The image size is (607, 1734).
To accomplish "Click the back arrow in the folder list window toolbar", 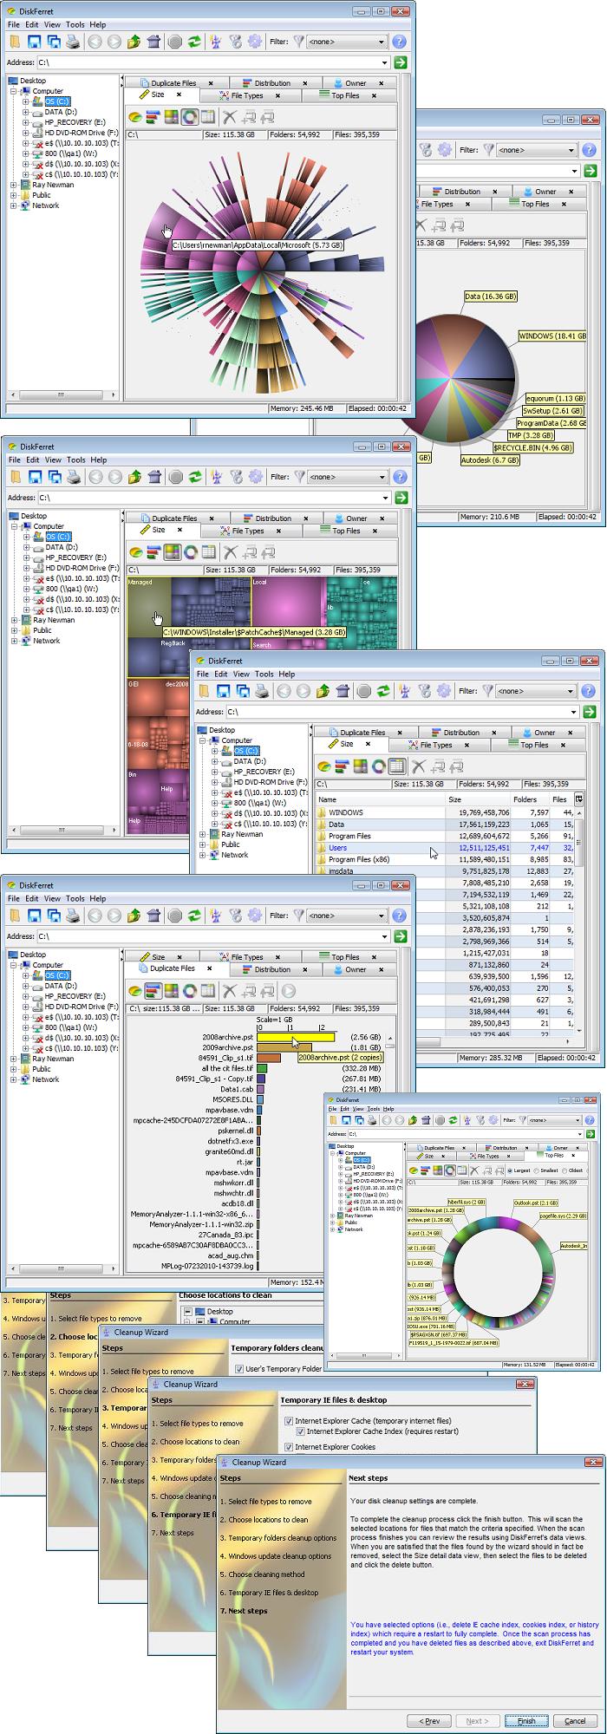I will [x=283, y=691].
